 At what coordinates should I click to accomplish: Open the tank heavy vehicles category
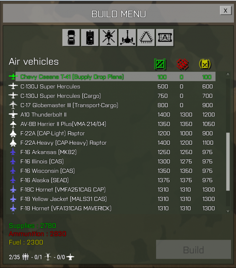coord(90,38)
